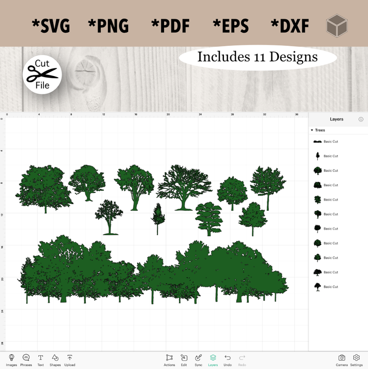368x369 pixels.
Task: Select the fourth Basic Cut layer row
Action: tap(338, 185)
